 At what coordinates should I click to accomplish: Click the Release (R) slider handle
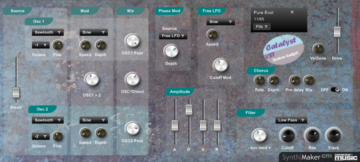[217, 126]
